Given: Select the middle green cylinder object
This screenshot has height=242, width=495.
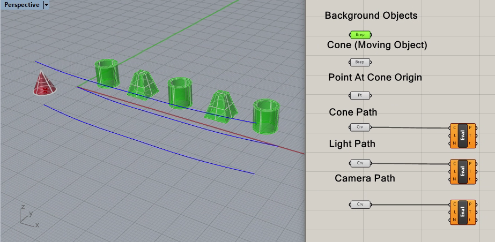Looking at the screenshot, I should click(x=180, y=92).
